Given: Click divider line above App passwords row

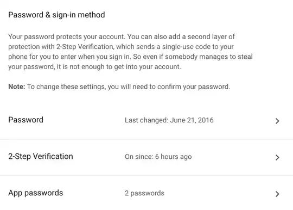Looking at the screenshot, I should [x=146, y=176].
